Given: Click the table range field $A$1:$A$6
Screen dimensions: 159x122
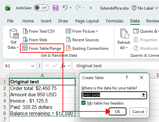Looking at the screenshot, I should click(x=111, y=95).
